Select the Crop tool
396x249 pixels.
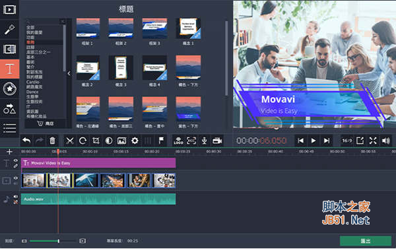tap(96, 141)
